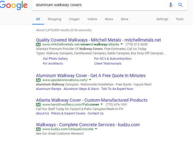
Task: Click Atlanta's Premium Provider Of Walkway Covers description
Action: click(x=91, y=49)
